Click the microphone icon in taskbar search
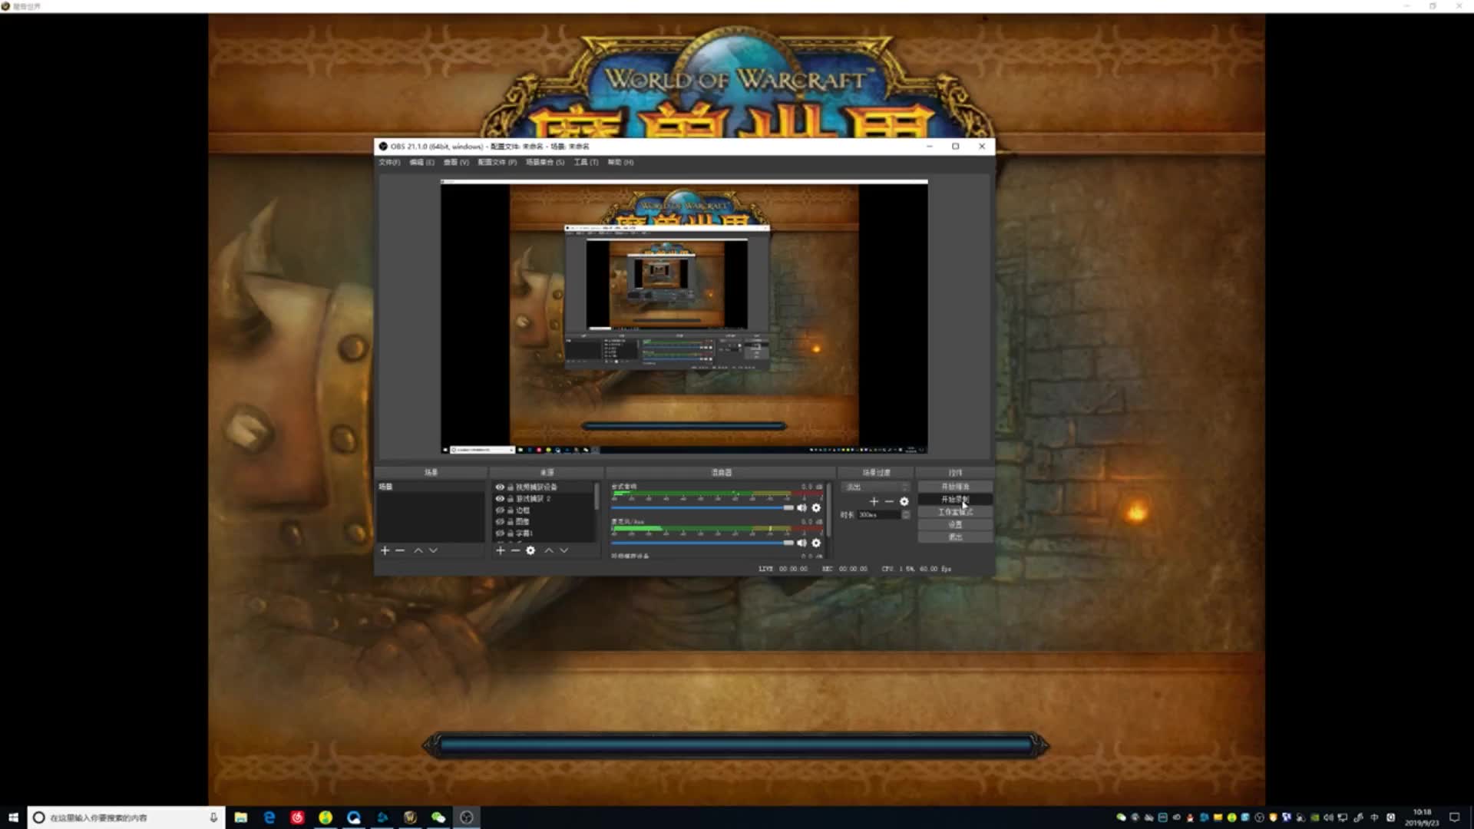This screenshot has height=829, width=1474. [213, 817]
